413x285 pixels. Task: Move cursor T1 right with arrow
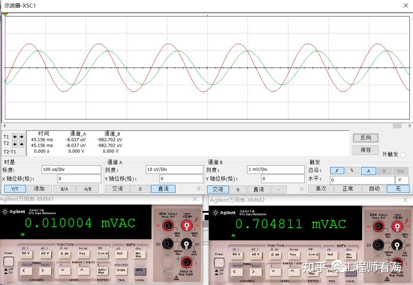pos(21,137)
